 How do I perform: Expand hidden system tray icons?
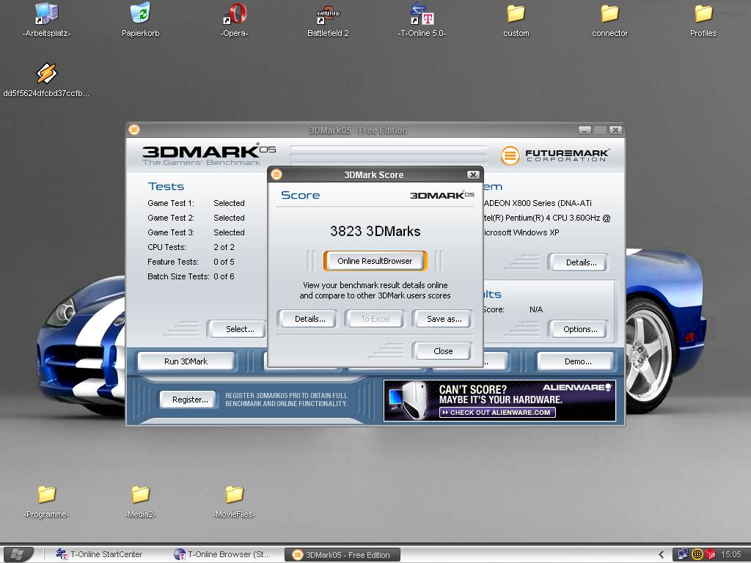pos(662,554)
